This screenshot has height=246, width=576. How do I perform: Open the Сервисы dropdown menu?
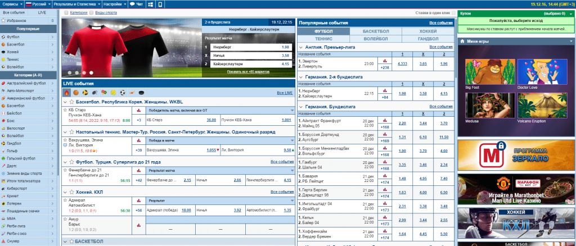[12, 4]
